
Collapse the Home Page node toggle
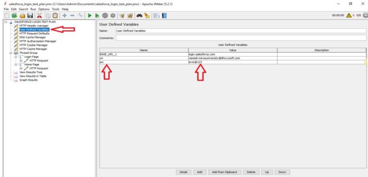16,64
